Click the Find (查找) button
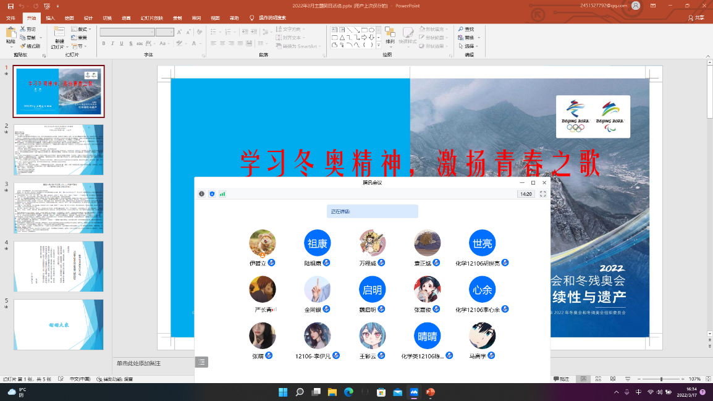Screen dimensions: 713x401 [466, 29]
